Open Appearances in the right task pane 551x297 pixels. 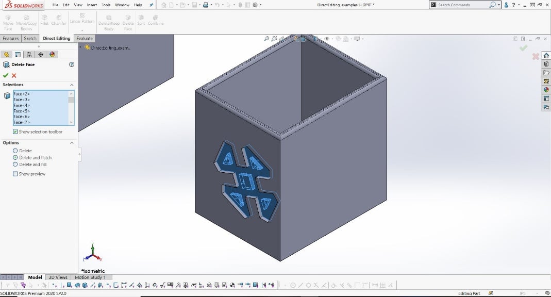(546, 90)
